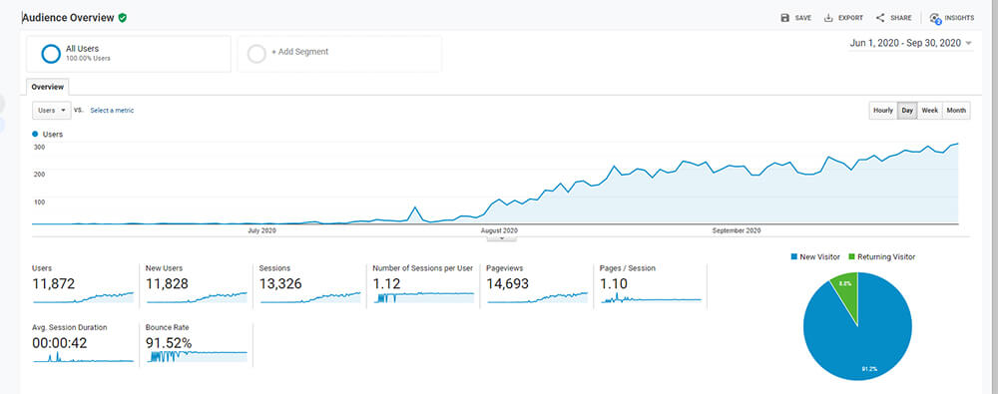This screenshot has height=394, width=998.
Task: Click the empty Add Segment circle
Action: tap(256, 54)
